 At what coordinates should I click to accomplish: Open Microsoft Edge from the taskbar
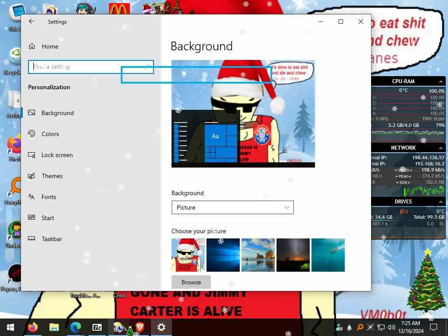[75, 327]
